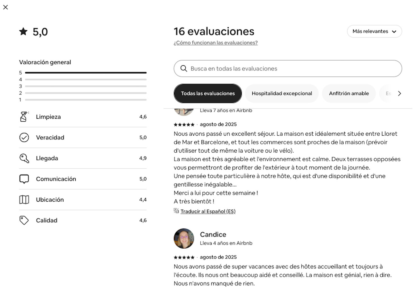Screen dimensions: 414x288
Task: Click Candice's profile photo
Action: point(184,238)
